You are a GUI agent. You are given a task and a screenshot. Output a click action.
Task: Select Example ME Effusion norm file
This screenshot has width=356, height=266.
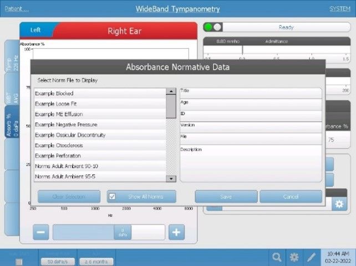point(100,114)
